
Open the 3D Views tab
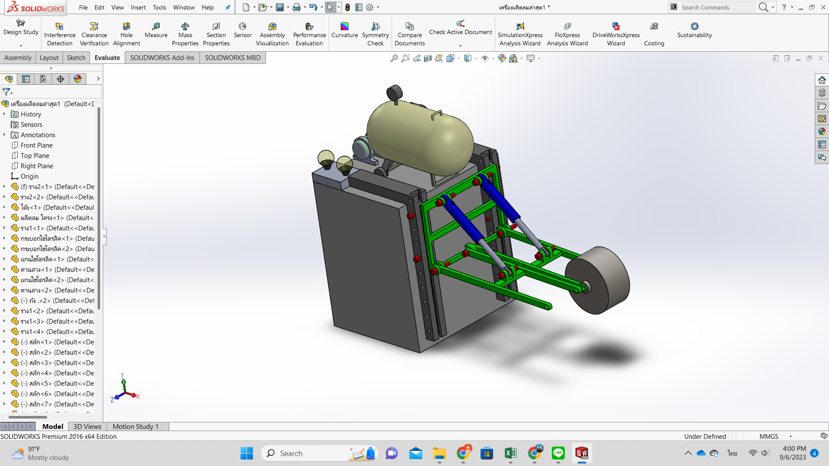coord(87,426)
